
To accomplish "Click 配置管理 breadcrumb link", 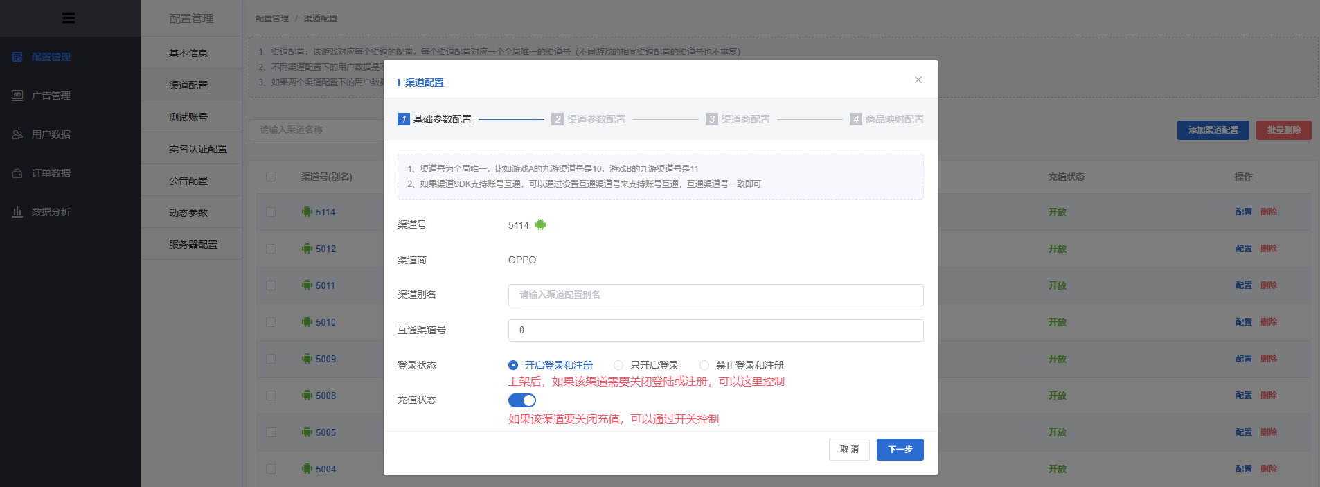I will tap(272, 19).
